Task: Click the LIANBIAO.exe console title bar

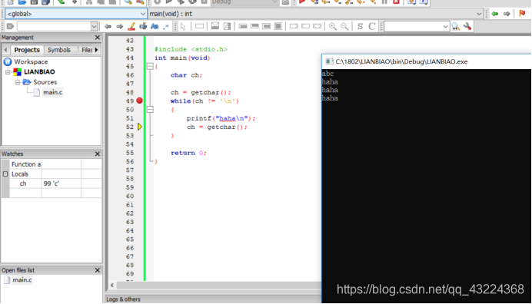Action: tap(427, 61)
